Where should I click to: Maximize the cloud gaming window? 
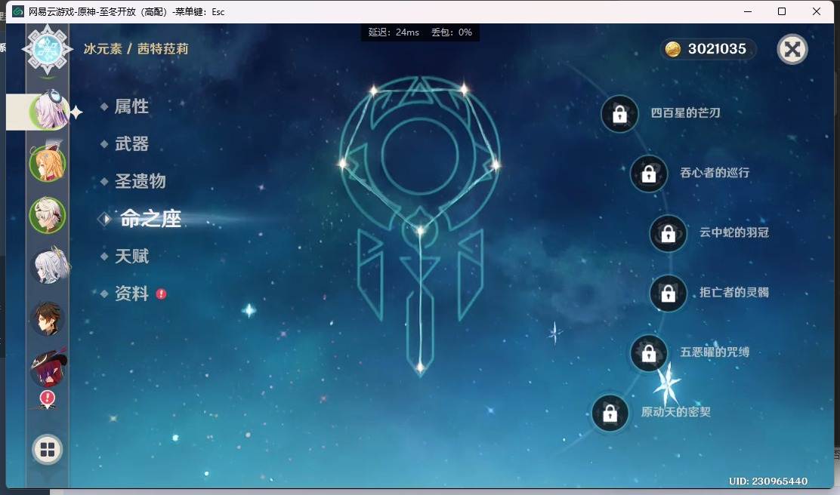(782, 11)
